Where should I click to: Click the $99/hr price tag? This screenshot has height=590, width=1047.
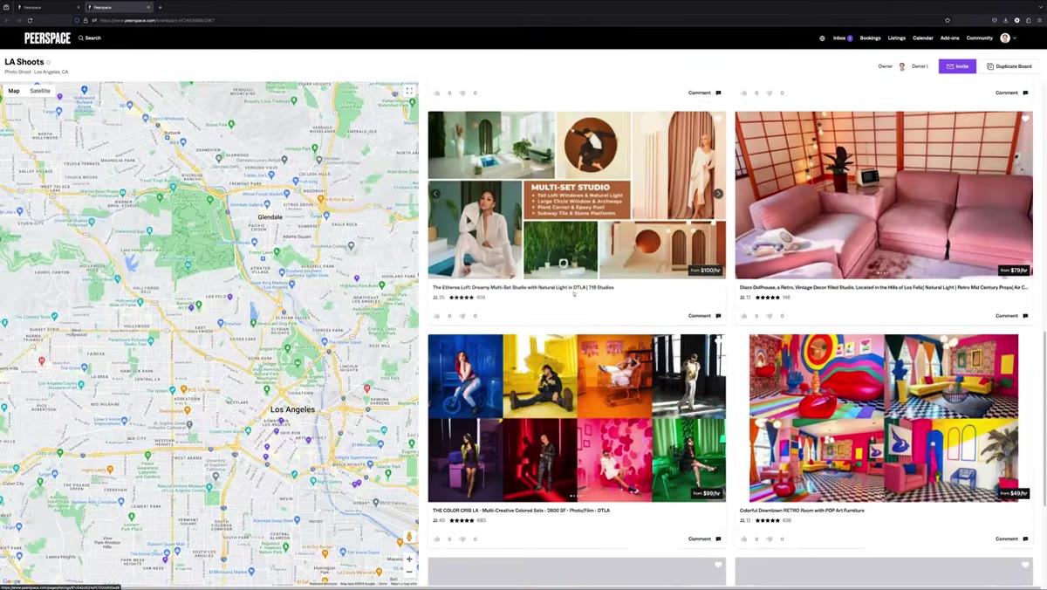pyautogui.click(x=707, y=493)
